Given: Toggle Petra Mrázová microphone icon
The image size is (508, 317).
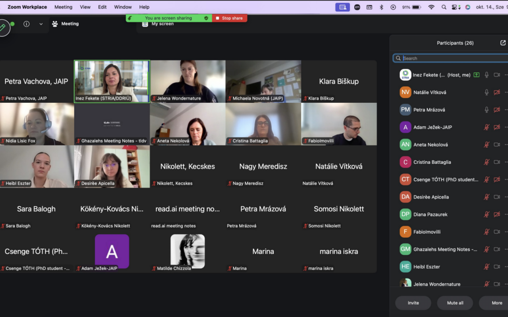Looking at the screenshot, I should 487,109.
